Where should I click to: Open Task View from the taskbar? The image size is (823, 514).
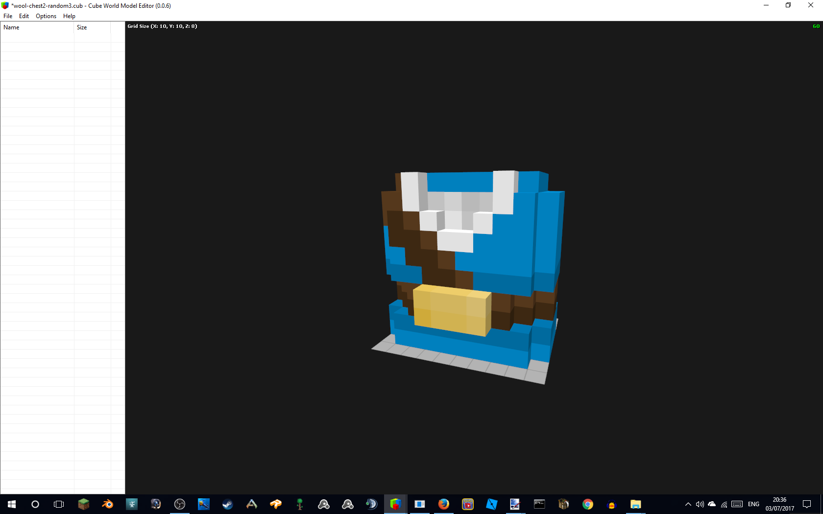coord(58,504)
